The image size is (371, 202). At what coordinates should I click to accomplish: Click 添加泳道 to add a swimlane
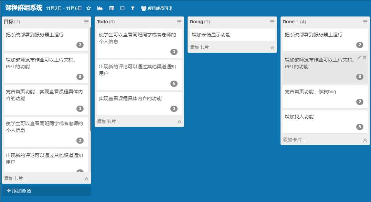[x=46, y=191]
